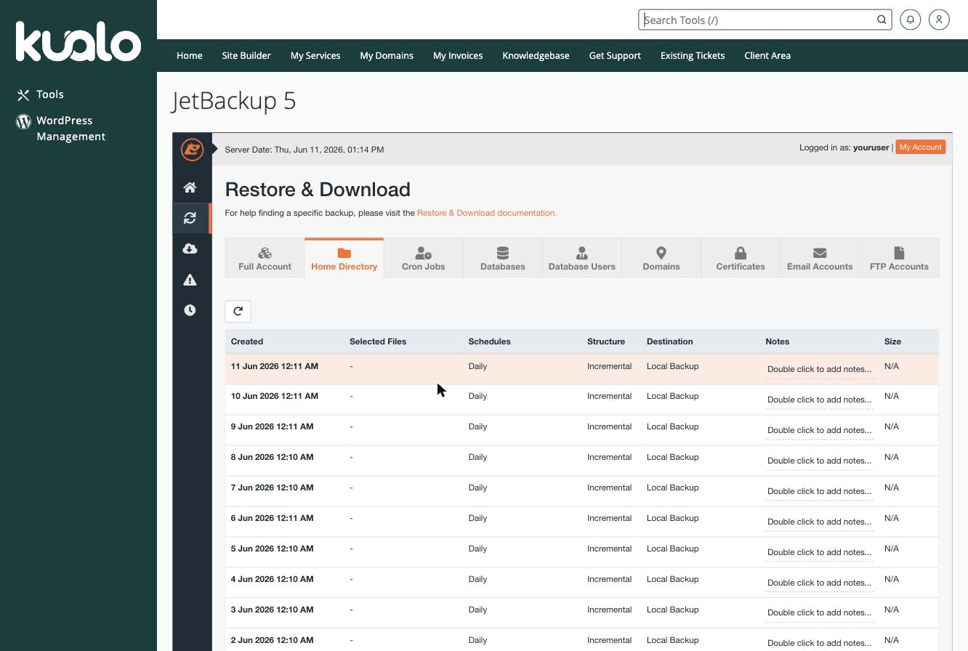Switch to the Email Accounts tab
968x651 pixels.
820,258
